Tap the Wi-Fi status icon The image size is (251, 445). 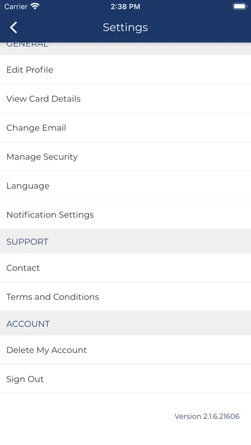tap(35, 6)
